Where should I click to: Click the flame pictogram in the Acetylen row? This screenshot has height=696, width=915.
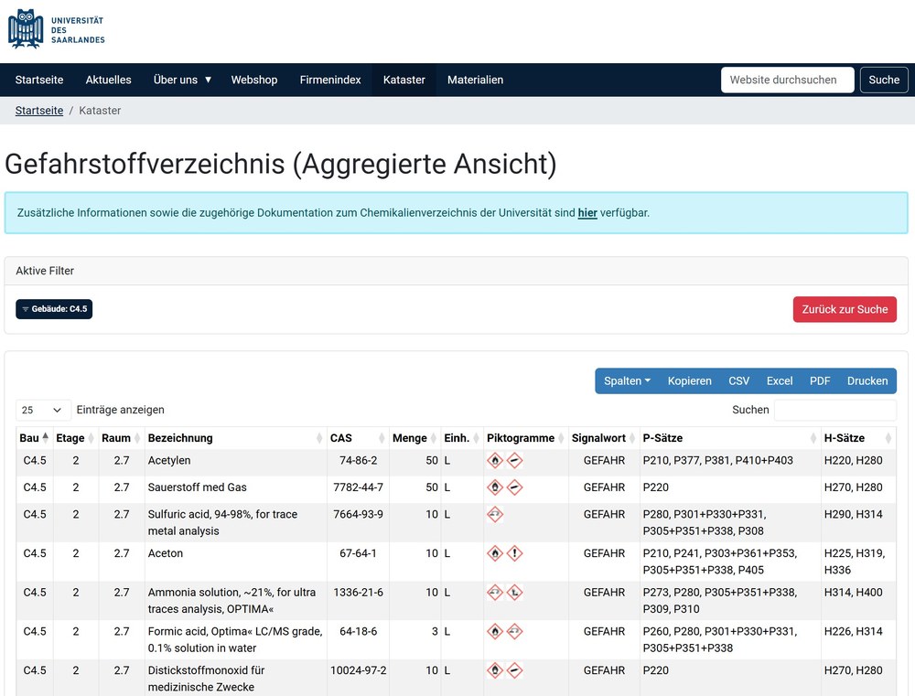click(495, 461)
